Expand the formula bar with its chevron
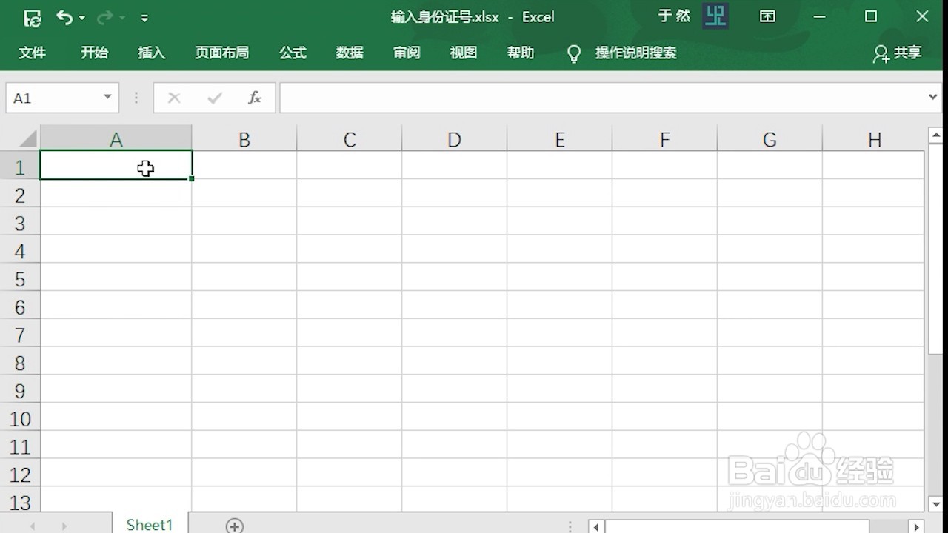 pos(933,97)
